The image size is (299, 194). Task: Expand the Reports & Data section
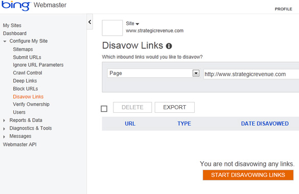tap(4, 120)
